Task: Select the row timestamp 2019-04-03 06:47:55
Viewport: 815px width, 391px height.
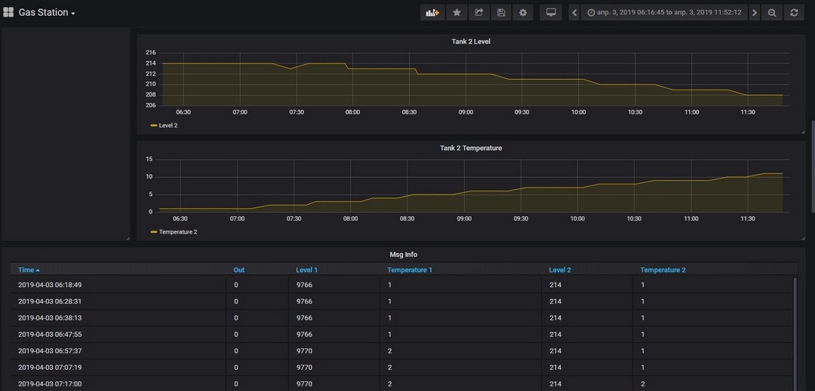Action: point(50,334)
